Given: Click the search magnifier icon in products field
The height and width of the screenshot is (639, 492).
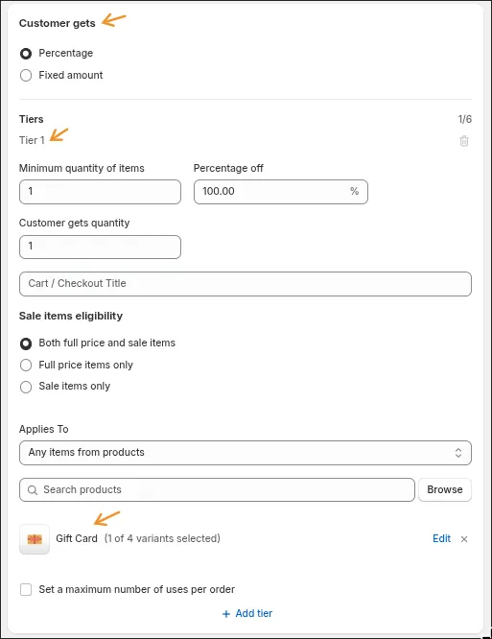Looking at the screenshot, I should (33, 490).
